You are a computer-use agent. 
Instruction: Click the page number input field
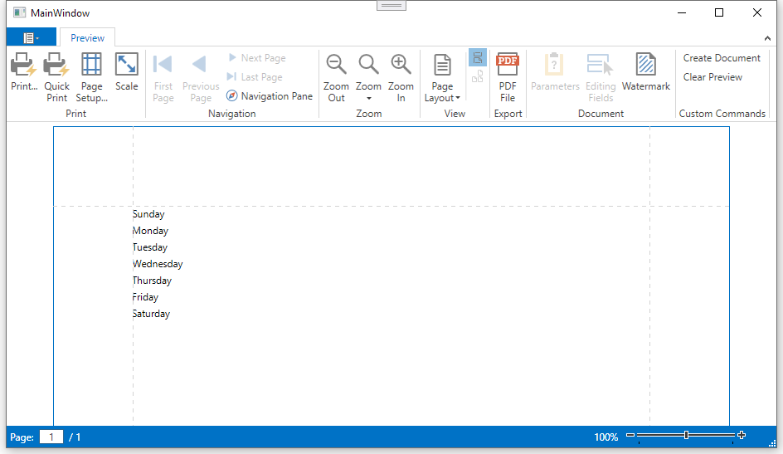click(x=51, y=437)
